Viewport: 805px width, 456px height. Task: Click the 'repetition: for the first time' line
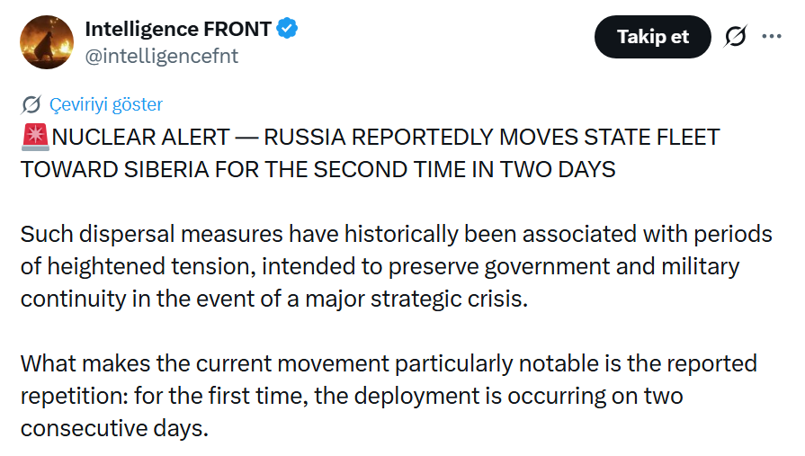(x=352, y=397)
